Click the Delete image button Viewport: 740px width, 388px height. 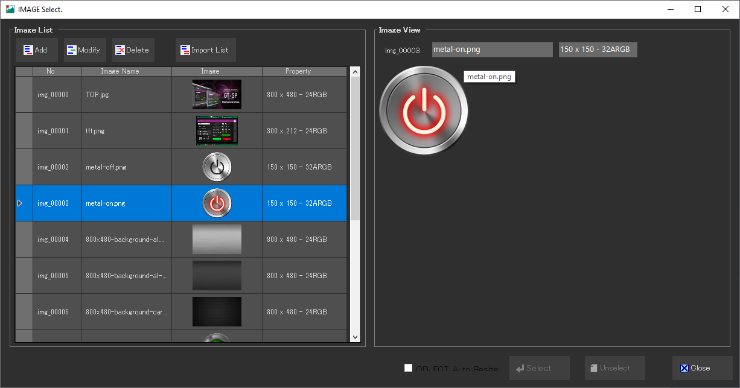coord(133,50)
